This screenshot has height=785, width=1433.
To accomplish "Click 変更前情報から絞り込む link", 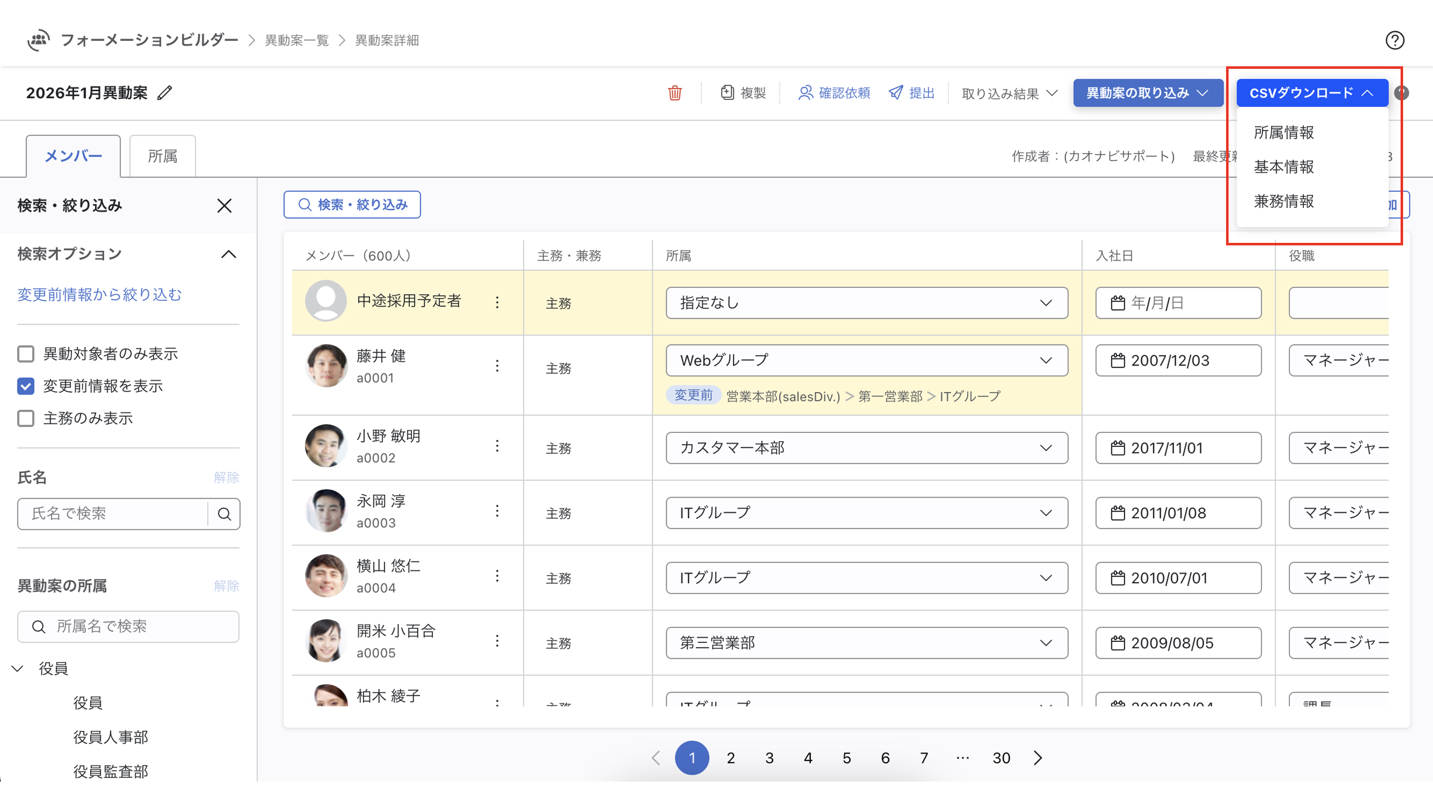I will coord(100,294).
